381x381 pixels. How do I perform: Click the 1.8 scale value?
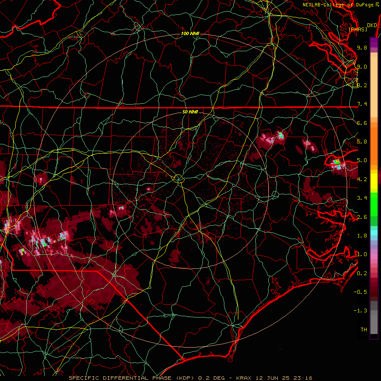[362, 236]
